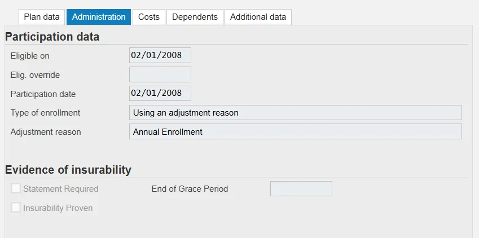Go to the Dependents tab
Image resolution: width=479 pixels, height=238 pixels.
tap(195, 17)
